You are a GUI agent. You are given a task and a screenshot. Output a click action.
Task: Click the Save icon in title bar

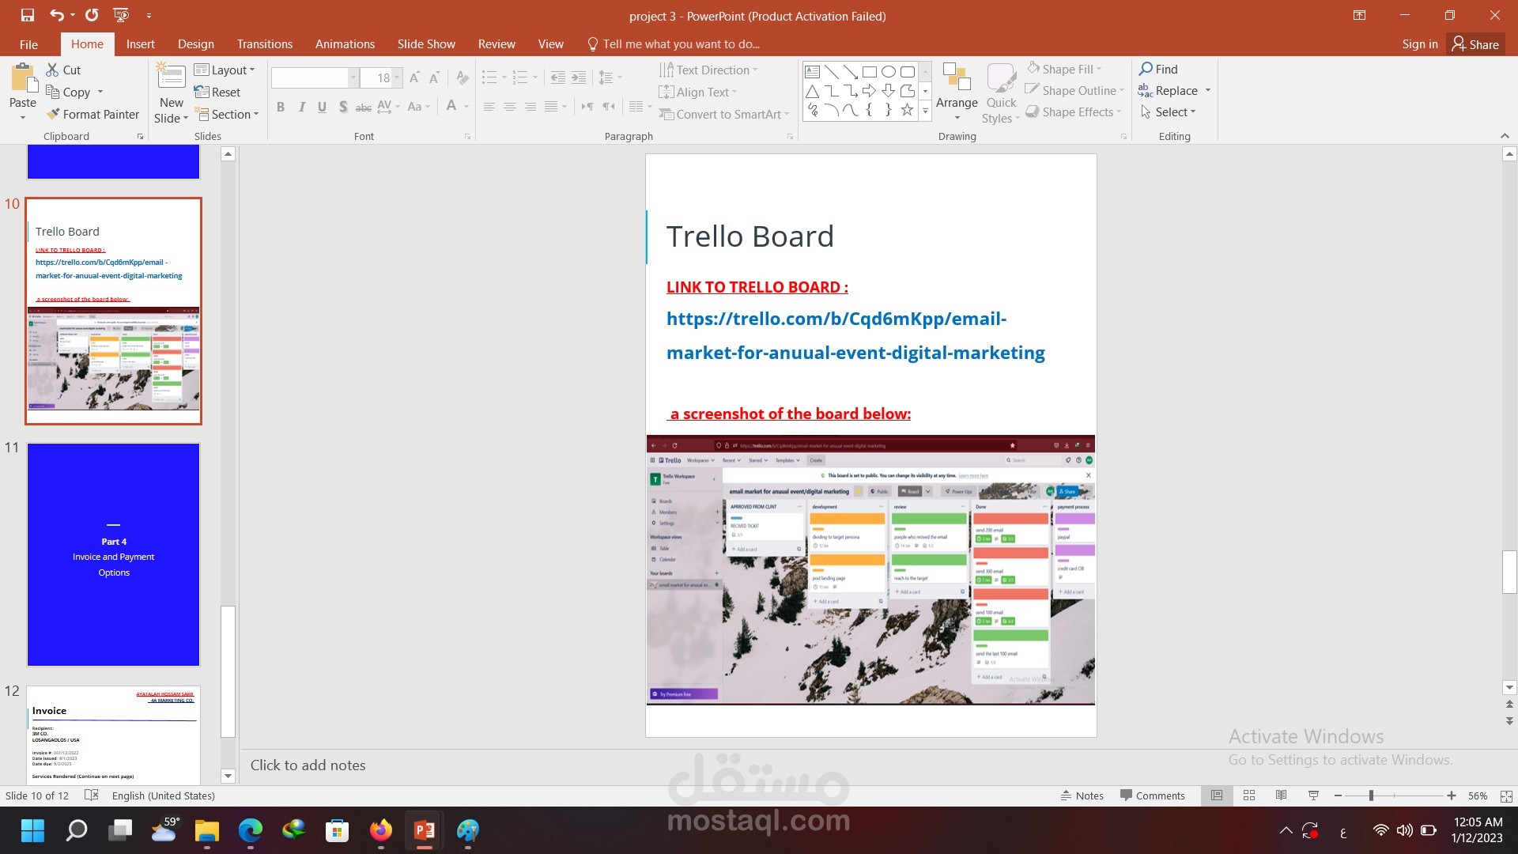(x=27, y=15)
